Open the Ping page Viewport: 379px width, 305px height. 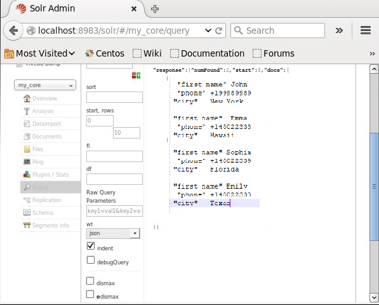[x=51, y=162]
